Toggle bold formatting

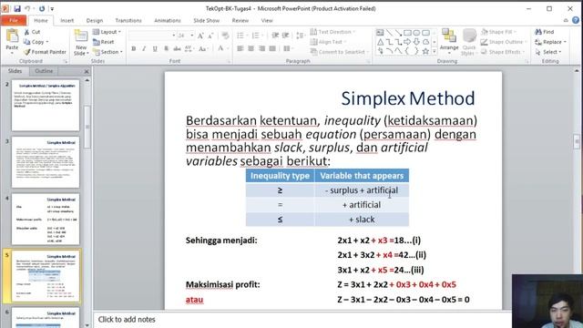coord(134,48)
